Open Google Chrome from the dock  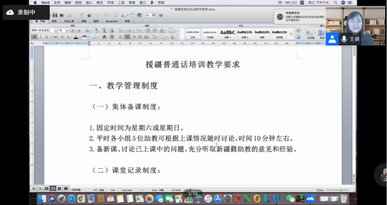coord(81,199)
